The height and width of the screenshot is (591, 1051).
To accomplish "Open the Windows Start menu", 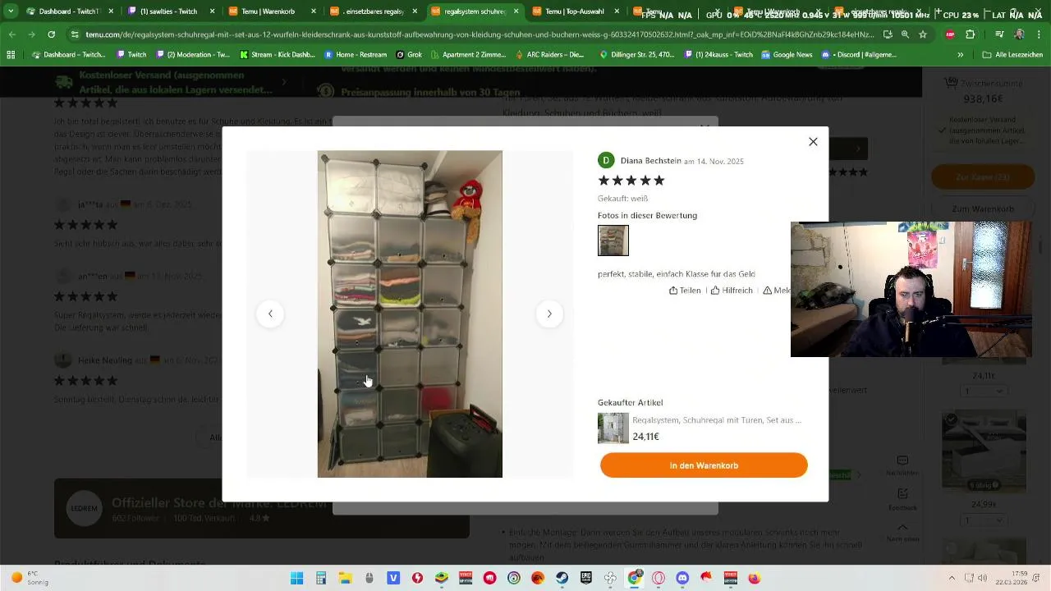I will coord(296,578).
